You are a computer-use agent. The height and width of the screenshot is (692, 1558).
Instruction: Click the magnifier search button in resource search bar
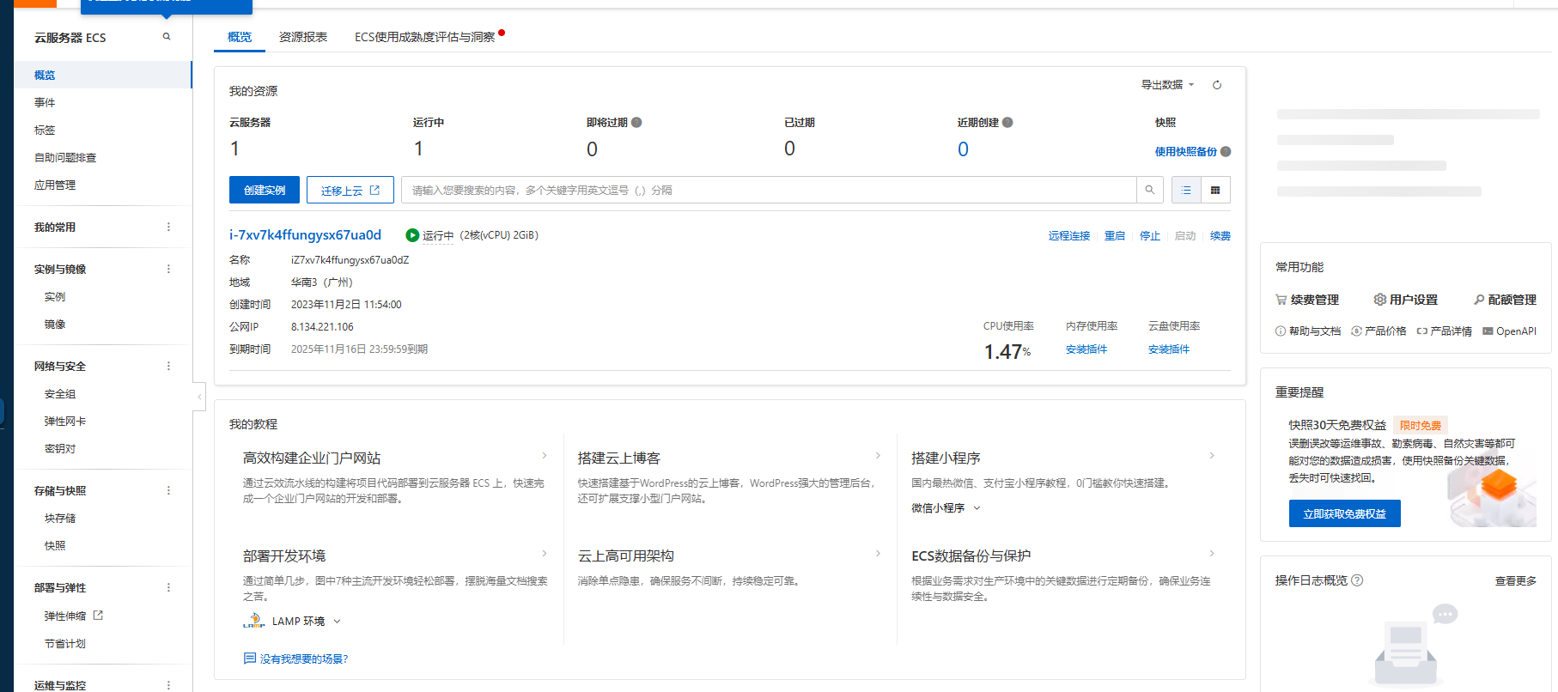coord(1150,190)
